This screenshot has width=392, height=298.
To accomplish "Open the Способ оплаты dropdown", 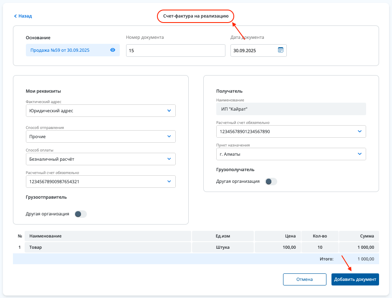I will click(169, 159).
